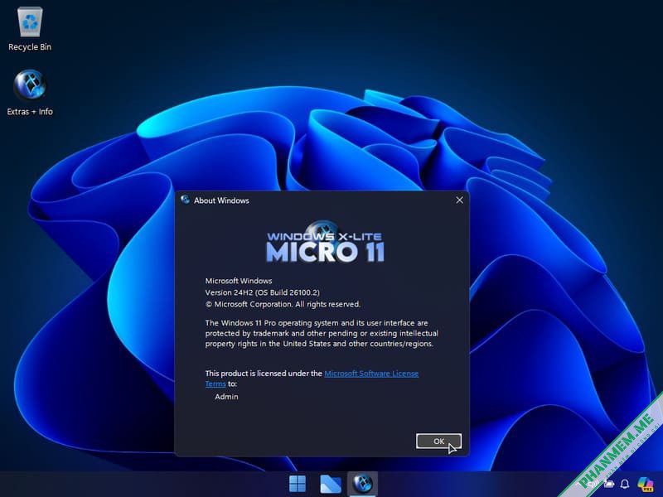
Task: Open the Microsoft Software License Terms link
Action: [x=370, y=374]
